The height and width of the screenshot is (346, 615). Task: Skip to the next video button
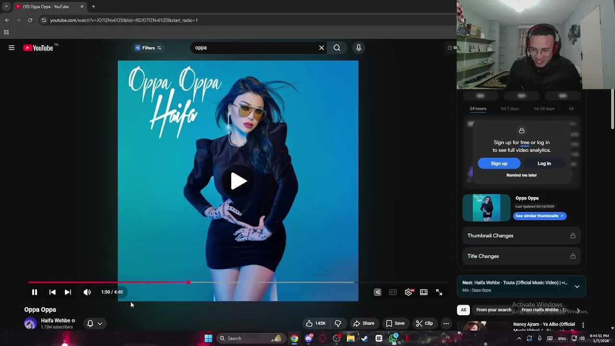click(68, 292)
